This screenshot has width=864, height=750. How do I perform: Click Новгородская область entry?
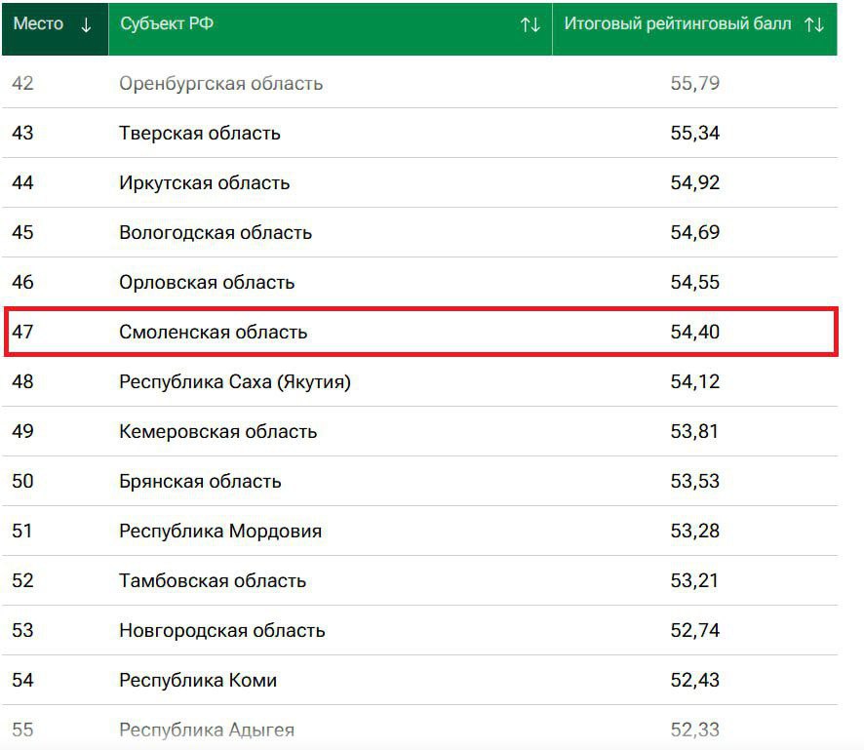pos(221,631)
